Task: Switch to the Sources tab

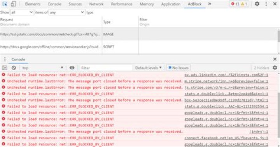Action: 75,4
